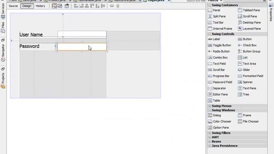Collapse the Swing Windows category

pyautogui.click(x=209, y=110)
